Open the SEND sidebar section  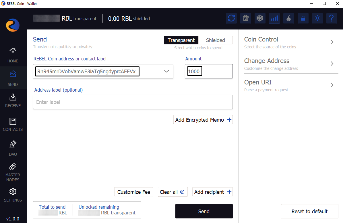(x=13, y=78)
